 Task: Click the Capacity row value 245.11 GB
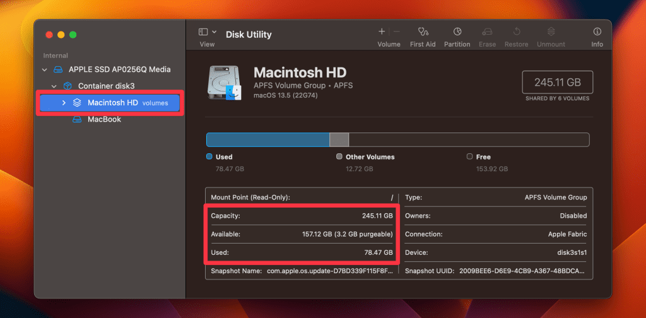tap(379, 215)
